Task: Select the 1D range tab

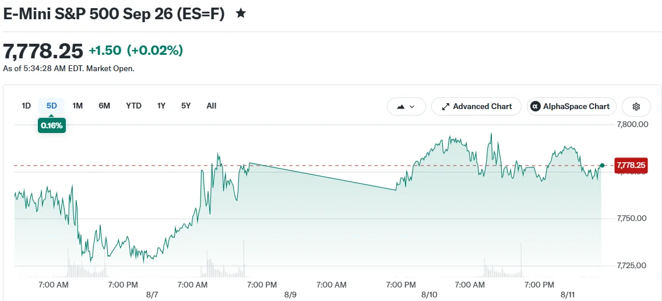Action: point(26,106)
